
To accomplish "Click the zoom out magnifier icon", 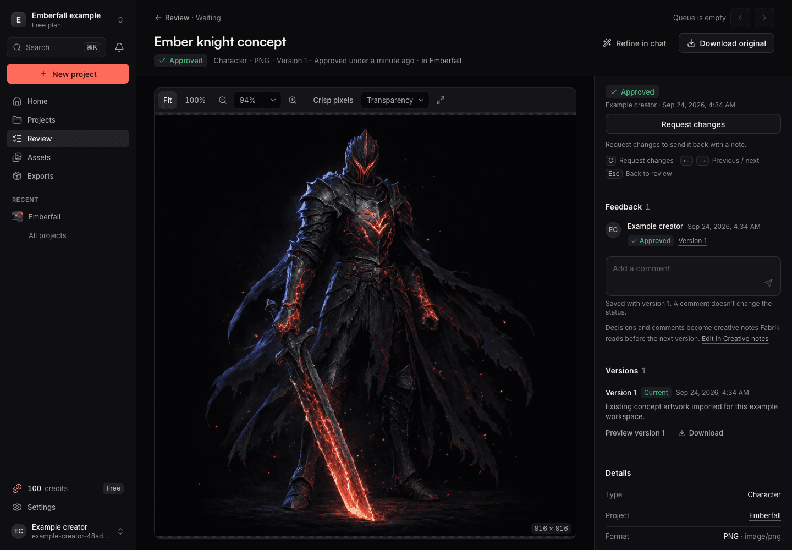I will click(x=223, y=100).
